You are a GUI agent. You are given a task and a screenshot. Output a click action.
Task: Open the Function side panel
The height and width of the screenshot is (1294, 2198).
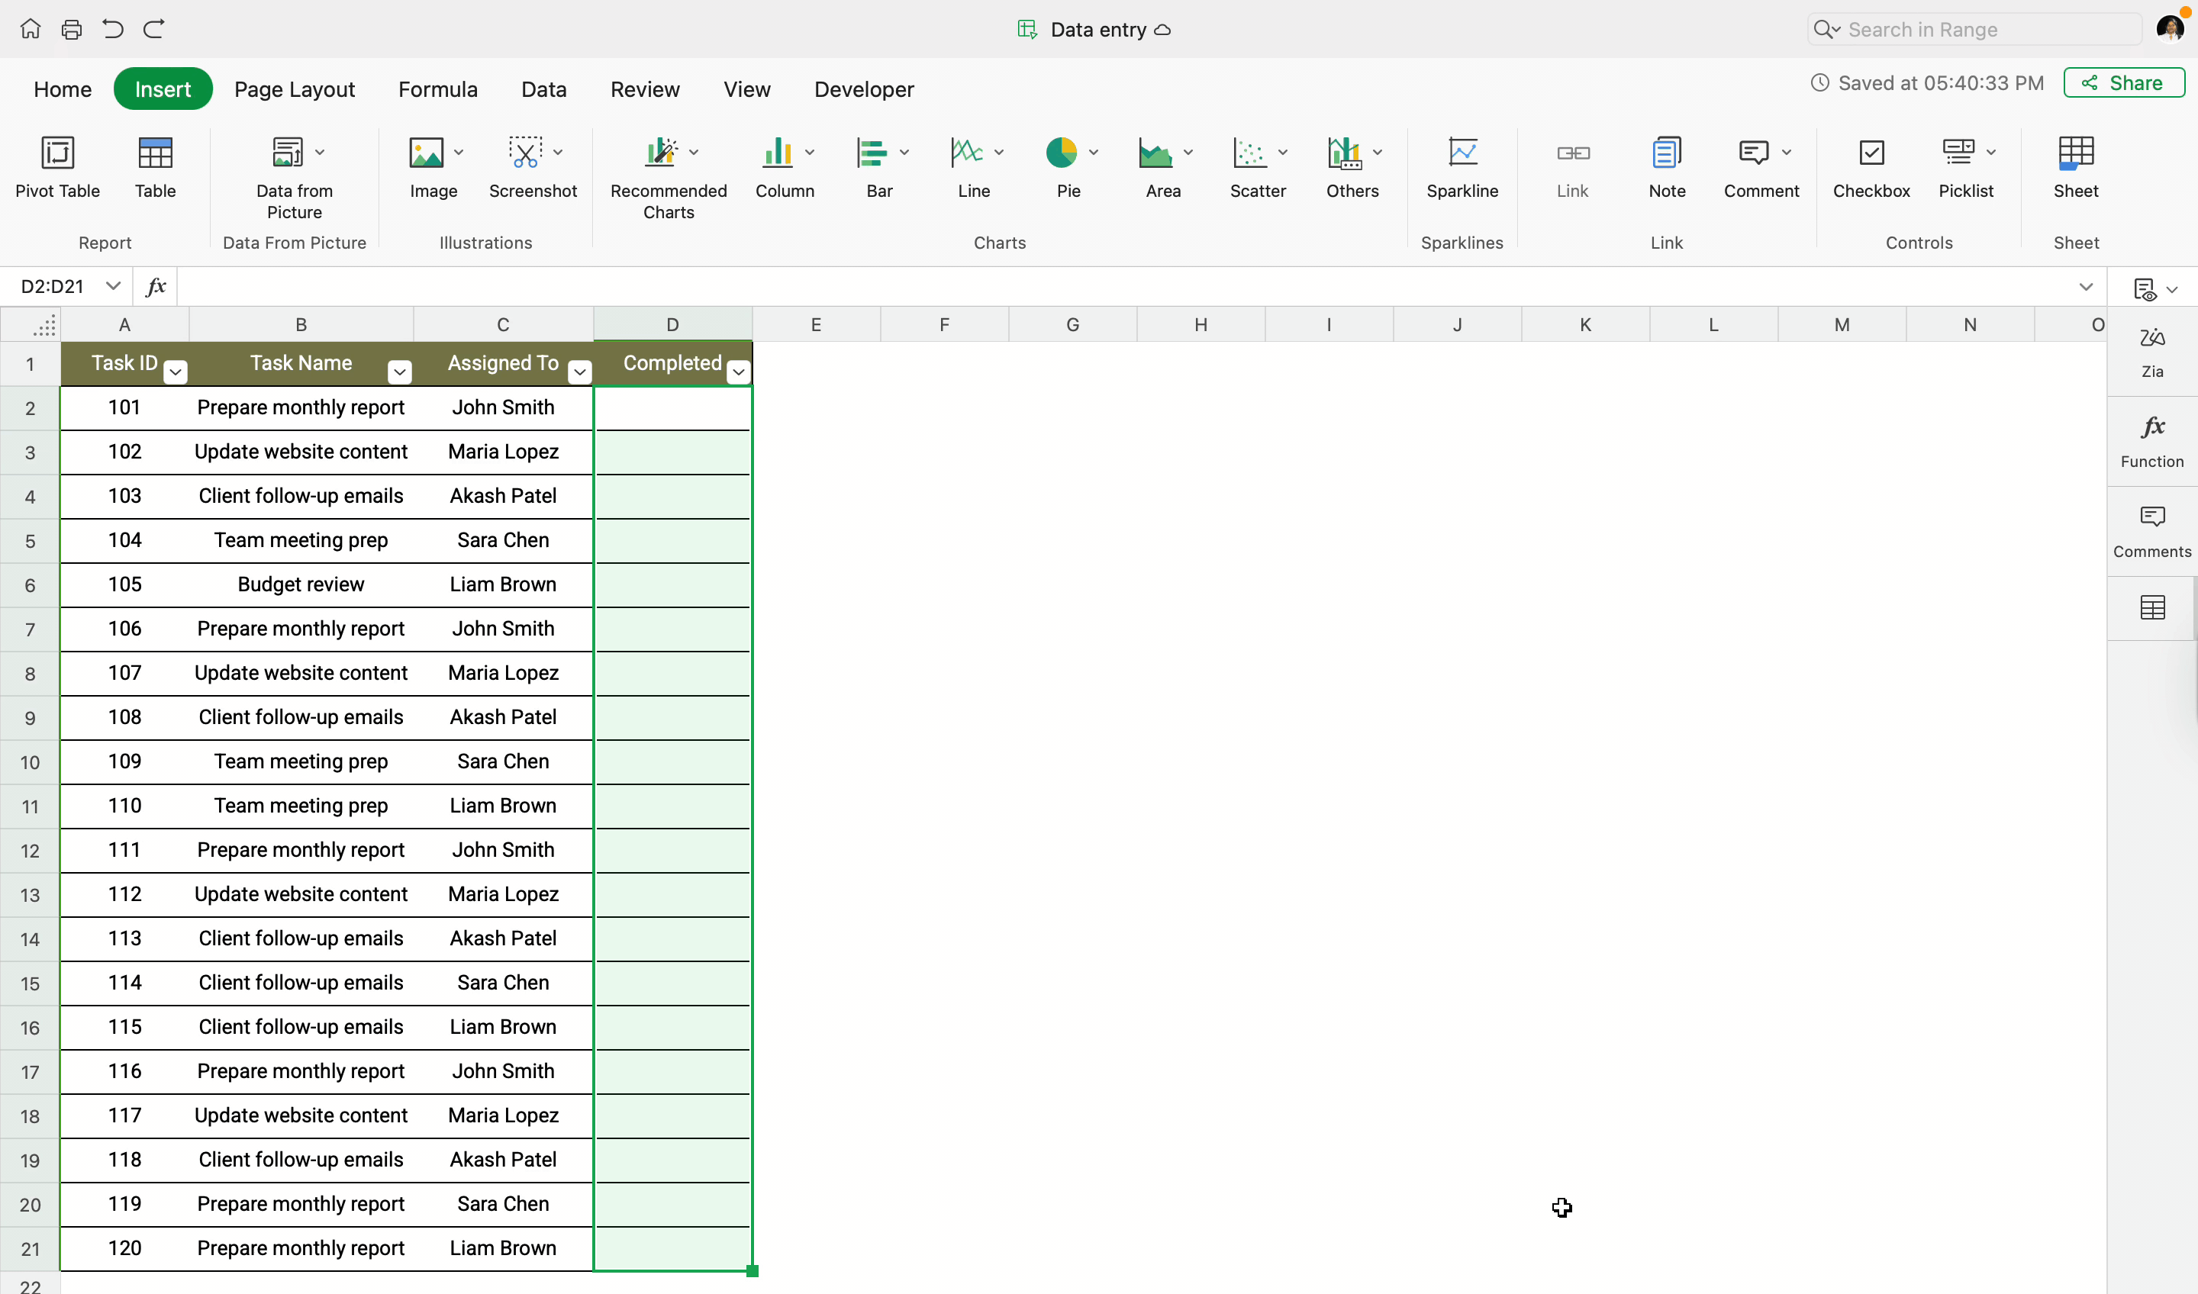(x=2151, y=441)
